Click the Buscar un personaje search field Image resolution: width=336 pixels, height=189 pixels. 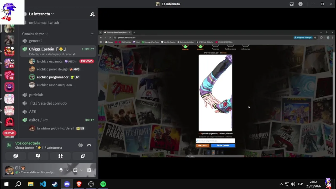pyautogui.click(x=215, y=141)
